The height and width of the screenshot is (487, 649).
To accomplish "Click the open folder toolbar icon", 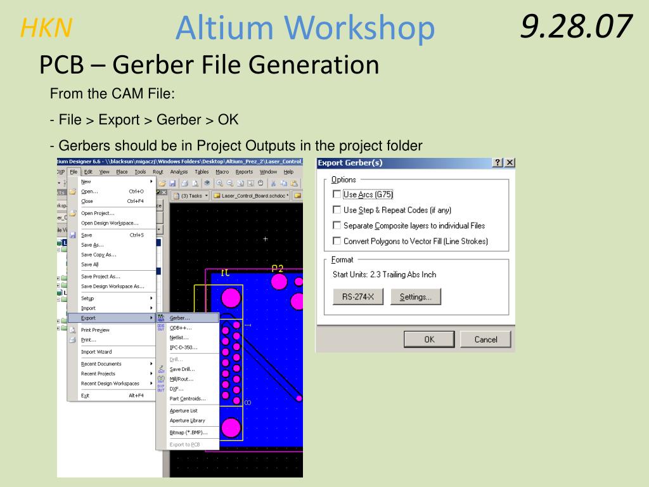I will [162, 183].
